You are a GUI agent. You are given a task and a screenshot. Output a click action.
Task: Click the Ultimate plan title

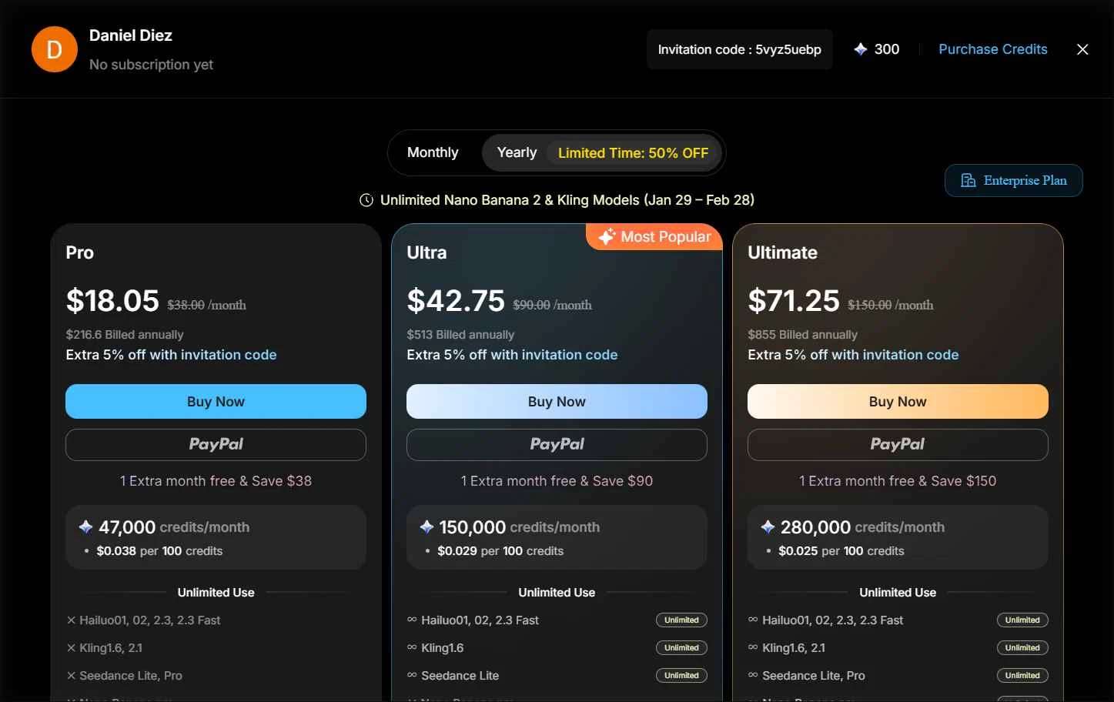(782, 252)
